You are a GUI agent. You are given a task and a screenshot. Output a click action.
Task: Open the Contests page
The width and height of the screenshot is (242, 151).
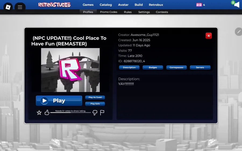(x=162, y=12)
